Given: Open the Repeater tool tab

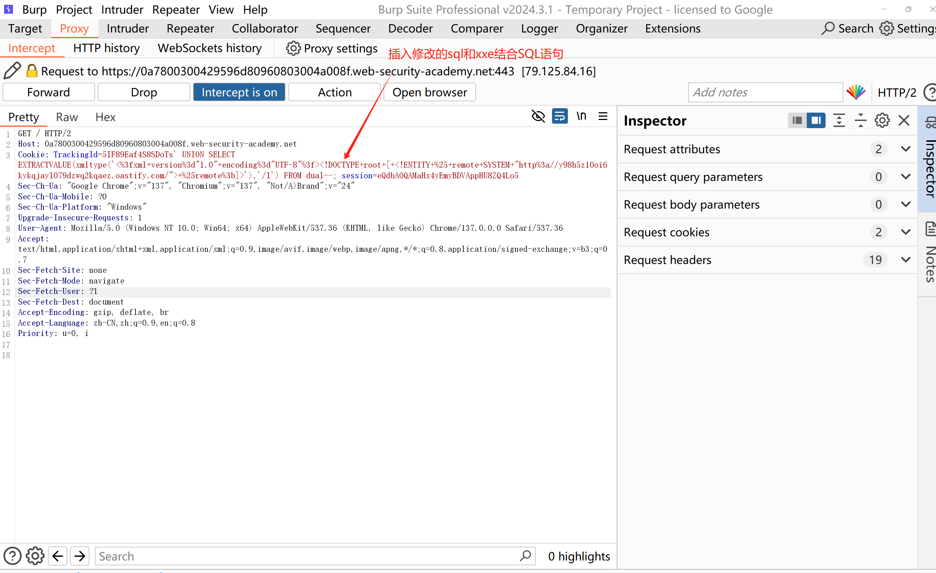Looking at the screenshot, I should [190, 28].
